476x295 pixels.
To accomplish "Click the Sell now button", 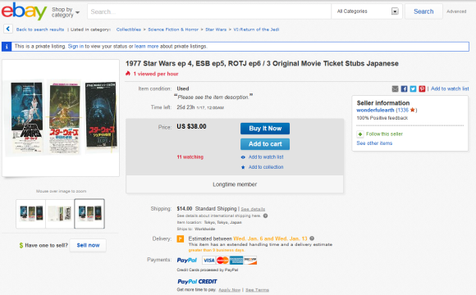I will point(88,245).
